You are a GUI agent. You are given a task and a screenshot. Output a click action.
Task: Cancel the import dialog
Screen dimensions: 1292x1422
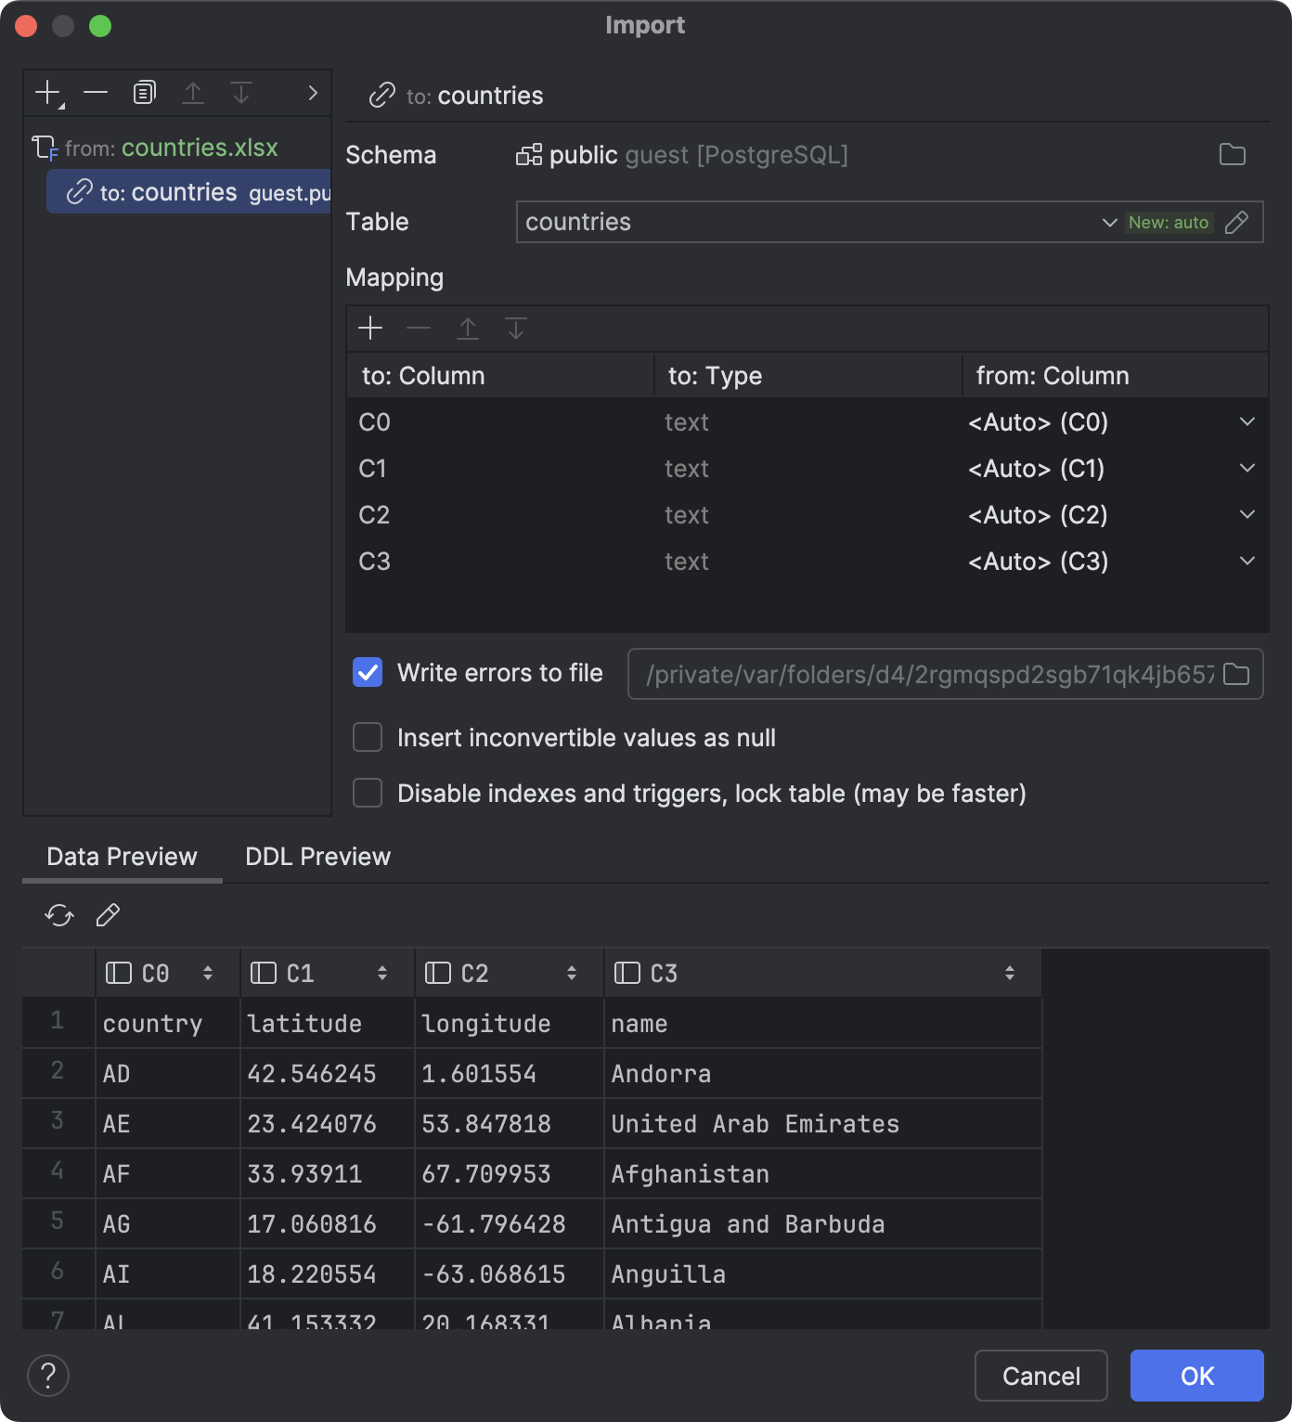tap(1040, 1376)
